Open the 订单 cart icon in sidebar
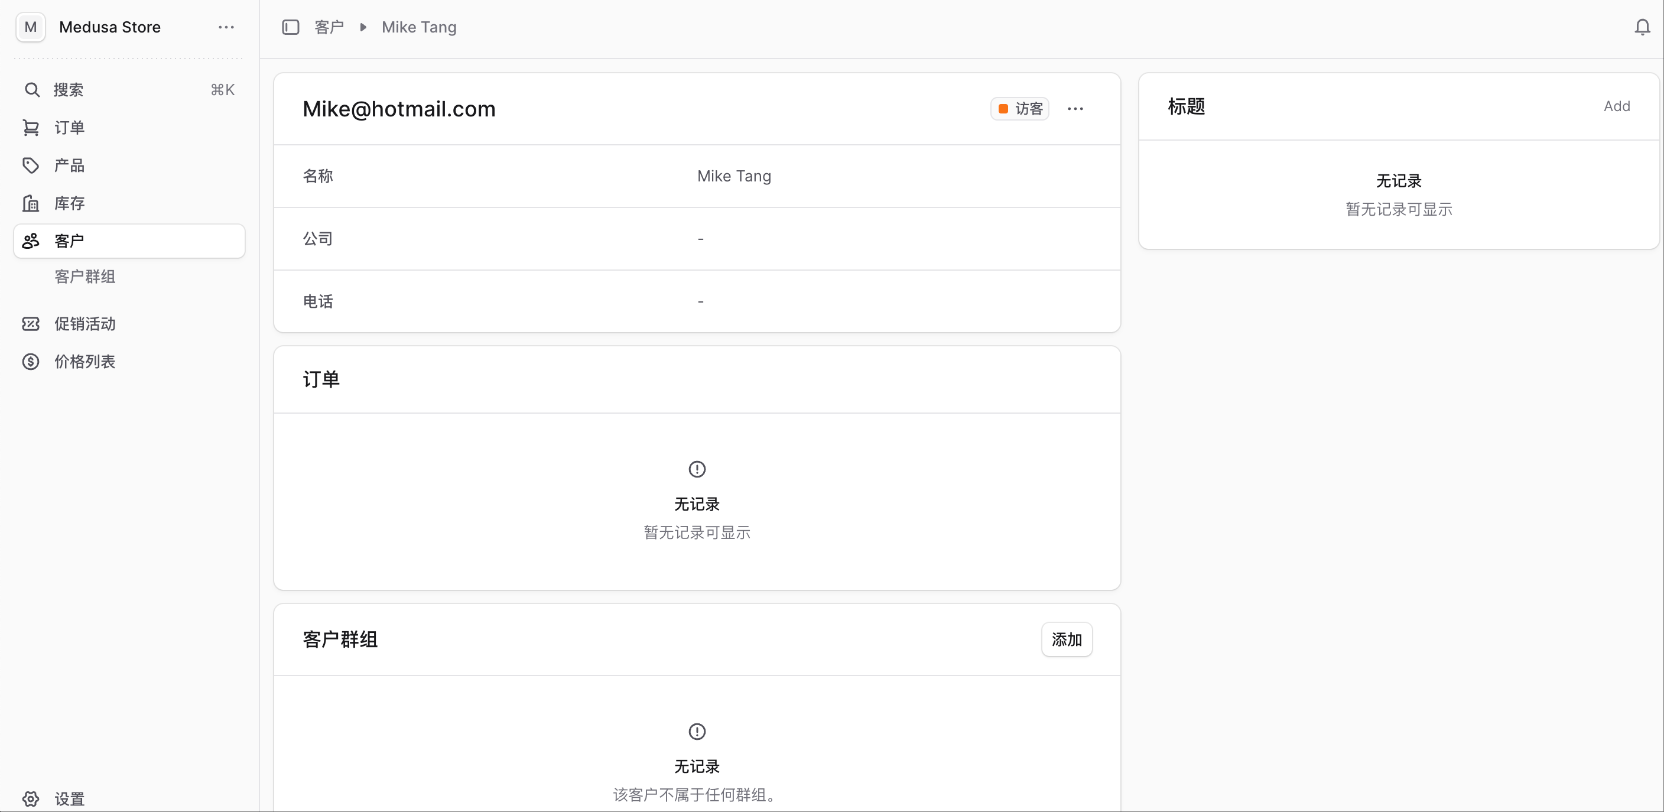The width and height of the screenshot is (1664, 812). point(31,128)
